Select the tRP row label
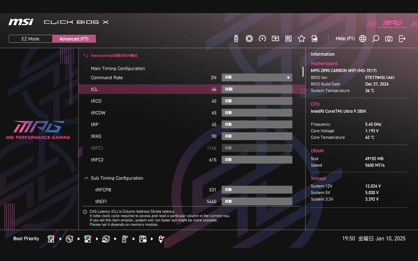The width and height of the screenshot is (418, 261). pyautogui.click(x=94, y=125)
